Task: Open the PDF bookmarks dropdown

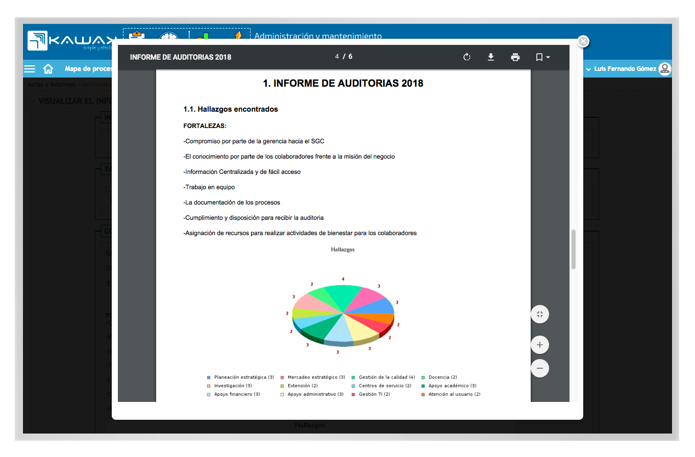Action: [542, 57]
